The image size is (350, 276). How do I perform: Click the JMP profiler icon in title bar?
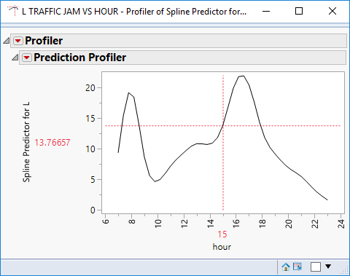coord(13,11)
